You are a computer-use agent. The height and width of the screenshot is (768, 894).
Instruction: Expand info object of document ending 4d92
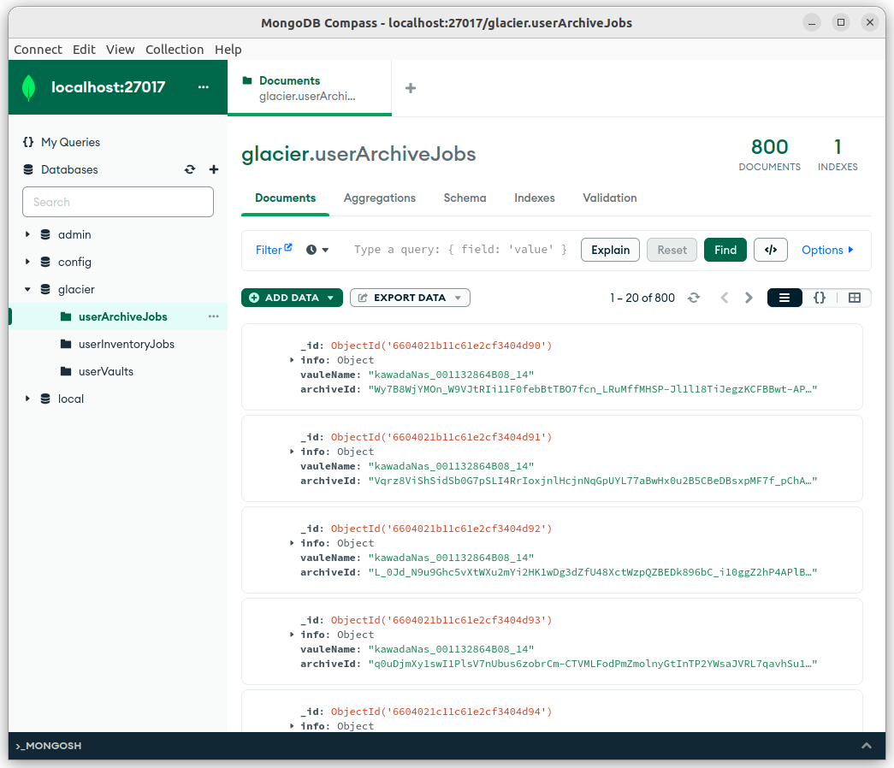tap(292, 543)
